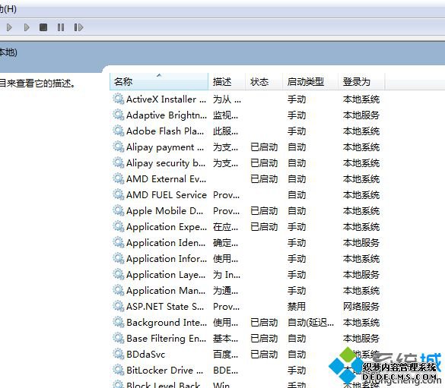
Task: Click 网络服务 logon of ASP.NET State
Action: point(361,307)
